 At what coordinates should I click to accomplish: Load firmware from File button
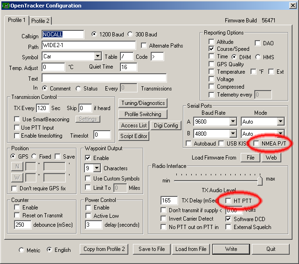[250, 158]
